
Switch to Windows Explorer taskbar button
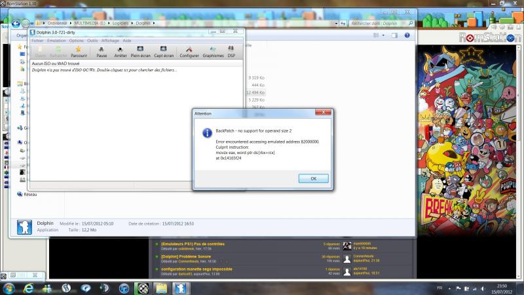tap(162, 288)
